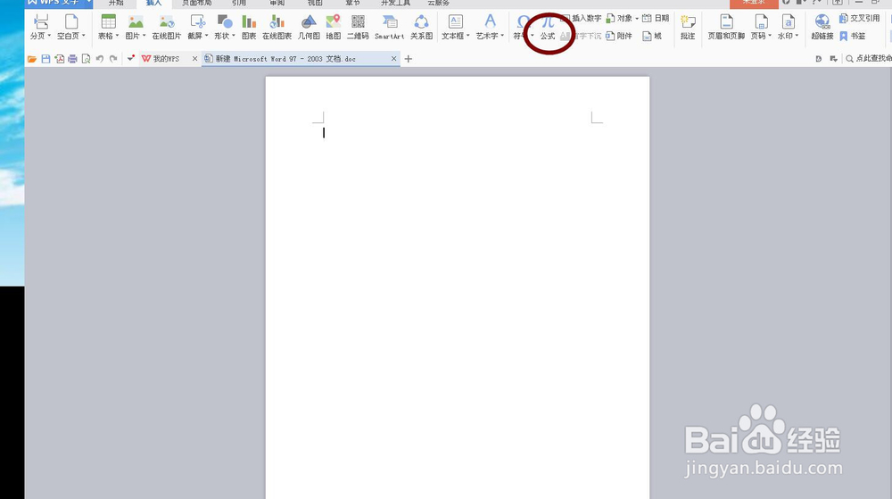Click the 几何图 geometry icon
The image size is (892, 499).
click(309, 28)
